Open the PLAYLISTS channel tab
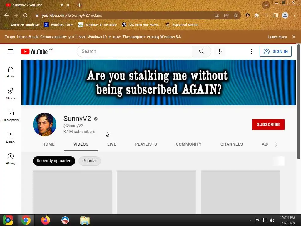Viewport: 301px width, 226px height. tap(146, 144)
